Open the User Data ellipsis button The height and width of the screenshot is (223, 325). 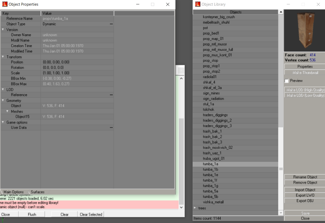tap(111, 128)
